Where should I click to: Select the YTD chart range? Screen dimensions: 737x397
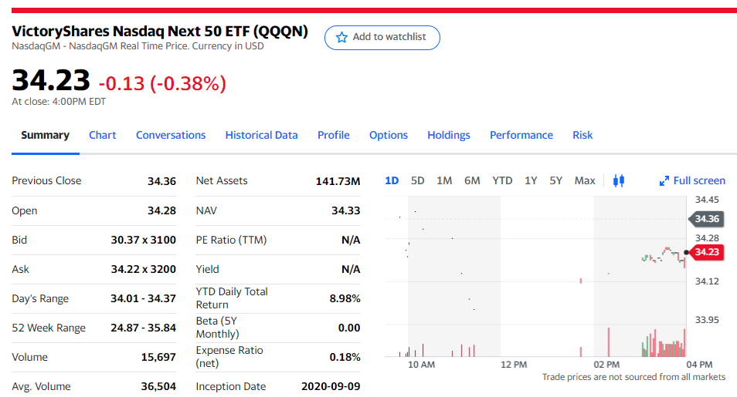point(502,180)
